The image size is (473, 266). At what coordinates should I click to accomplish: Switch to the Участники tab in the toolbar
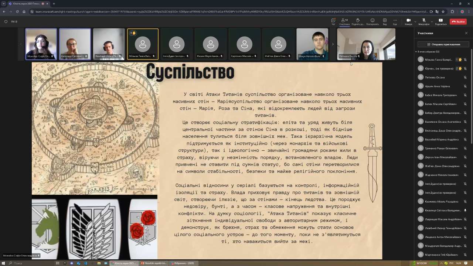click(344, 21)
